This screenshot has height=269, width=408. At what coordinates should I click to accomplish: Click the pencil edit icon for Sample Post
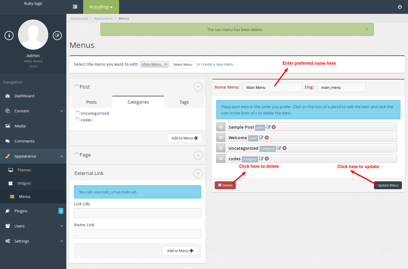click(x=268, y=127)
